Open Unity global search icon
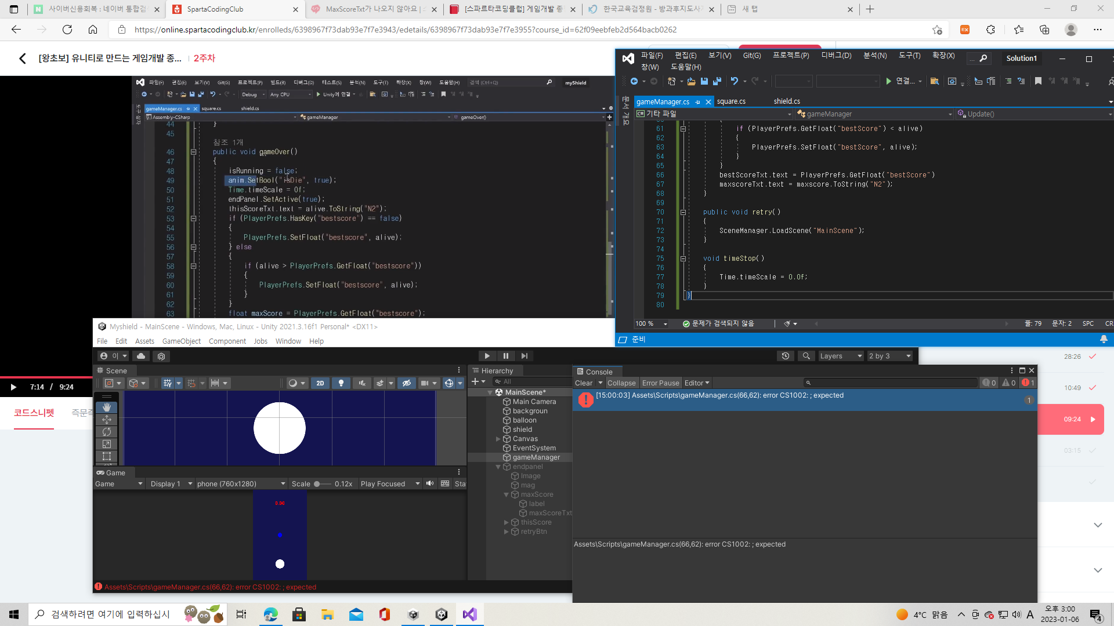The width and height of the screenshot is (1114, 626). click(x=806, y=356)
